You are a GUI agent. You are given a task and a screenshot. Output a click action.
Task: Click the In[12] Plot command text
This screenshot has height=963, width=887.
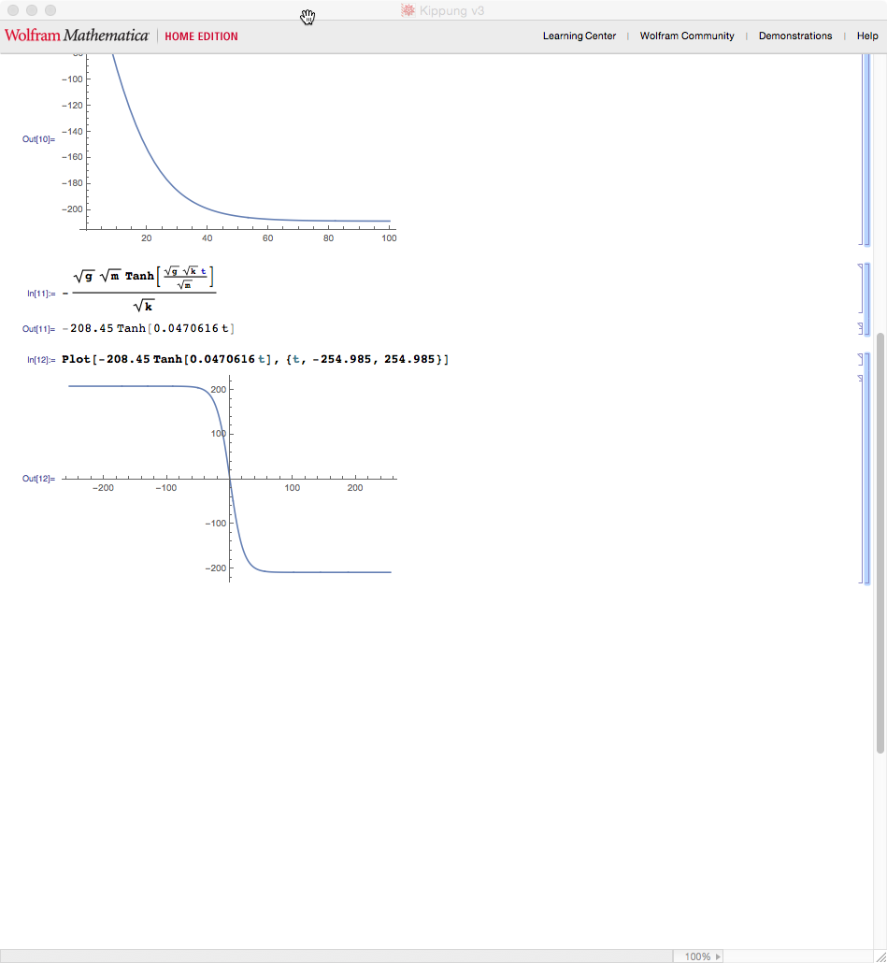tap(255, 359)
